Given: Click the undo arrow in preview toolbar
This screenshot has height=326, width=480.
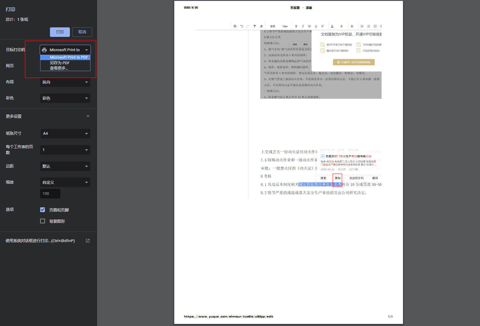Looking at the screenshot, I should (241, 26).
